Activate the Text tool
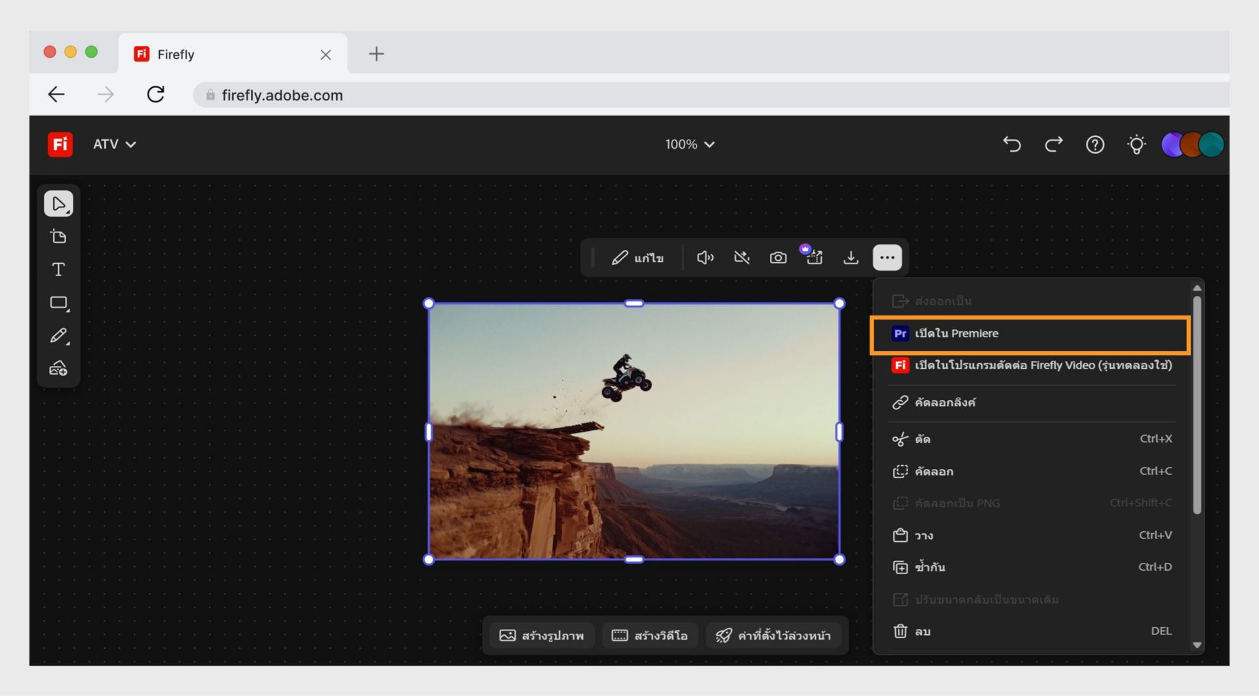The image size is (1259, 696). click(58, 269)
